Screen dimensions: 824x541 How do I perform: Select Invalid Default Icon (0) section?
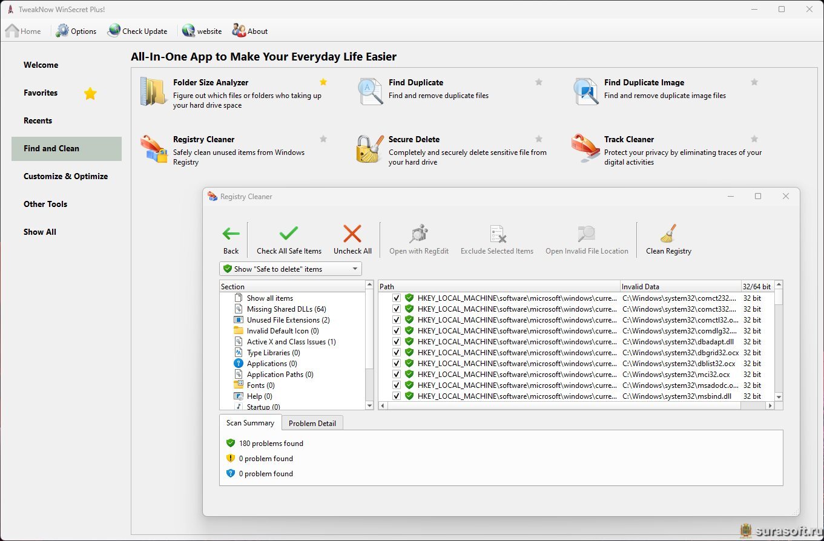[x=283, y=330]
